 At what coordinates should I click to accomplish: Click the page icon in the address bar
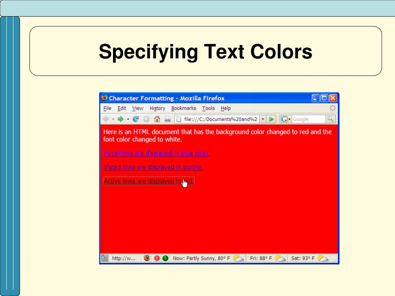[179, 119]
